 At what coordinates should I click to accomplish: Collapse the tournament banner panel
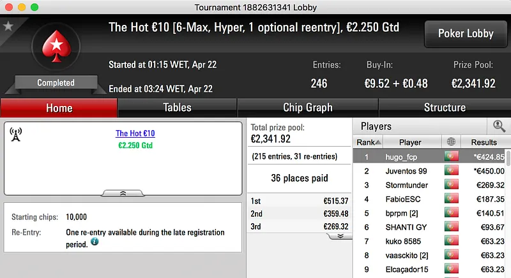pos(123,193)
